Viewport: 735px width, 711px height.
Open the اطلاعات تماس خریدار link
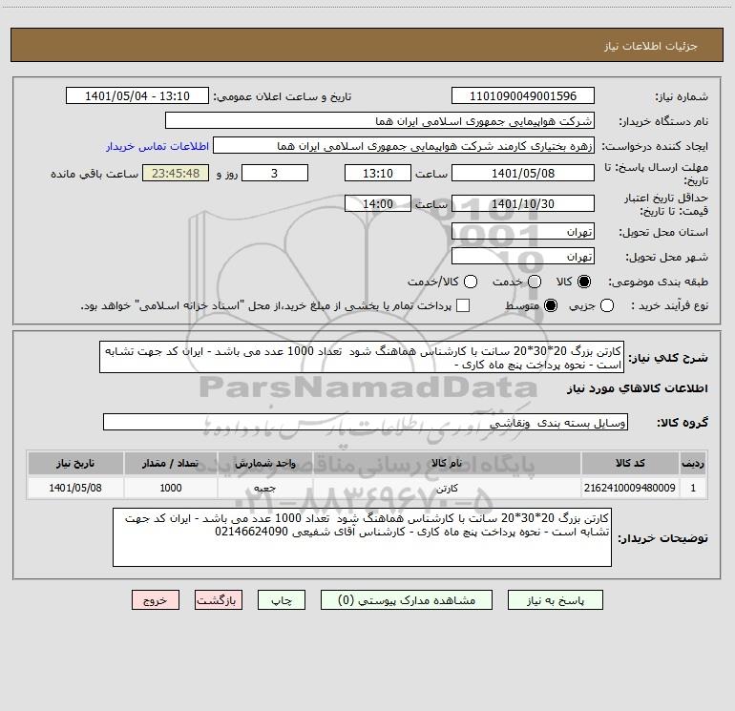(150, 147)
